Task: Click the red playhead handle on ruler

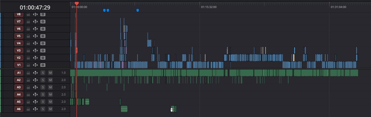Action: point(77,3)
